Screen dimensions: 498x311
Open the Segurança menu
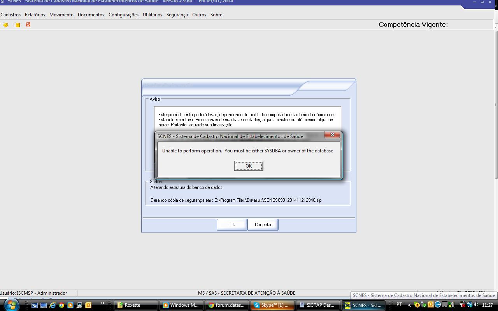[x=177, y=15]
